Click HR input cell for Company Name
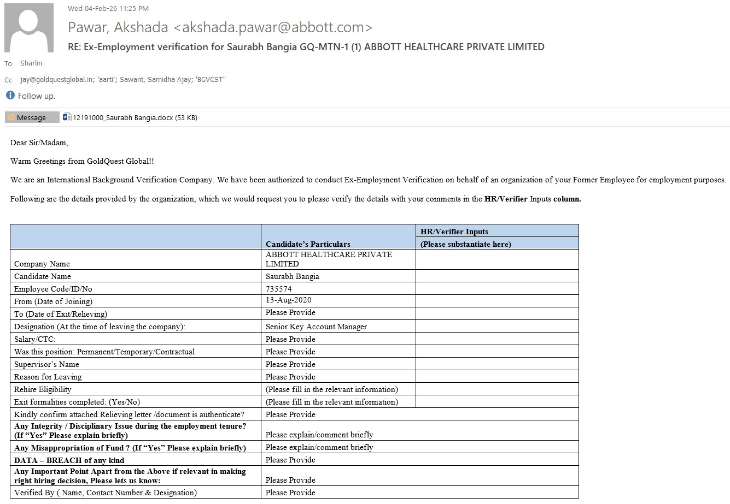Viewport: 730px width, 504px height. tap(497, 259)
